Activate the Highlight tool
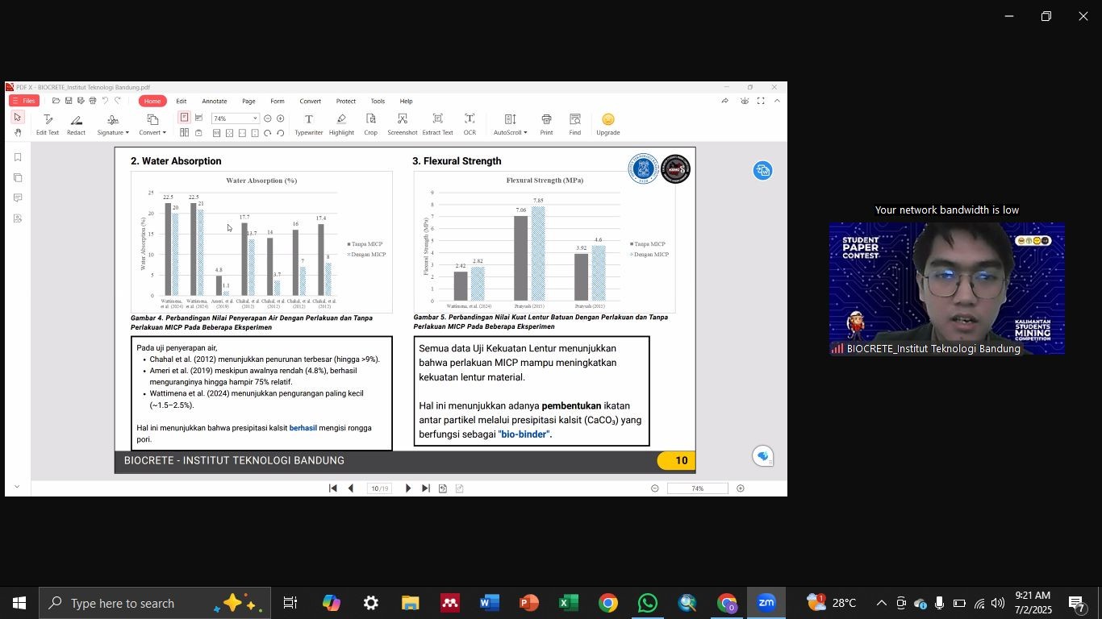1102x619 pixels. click(341, 124)
